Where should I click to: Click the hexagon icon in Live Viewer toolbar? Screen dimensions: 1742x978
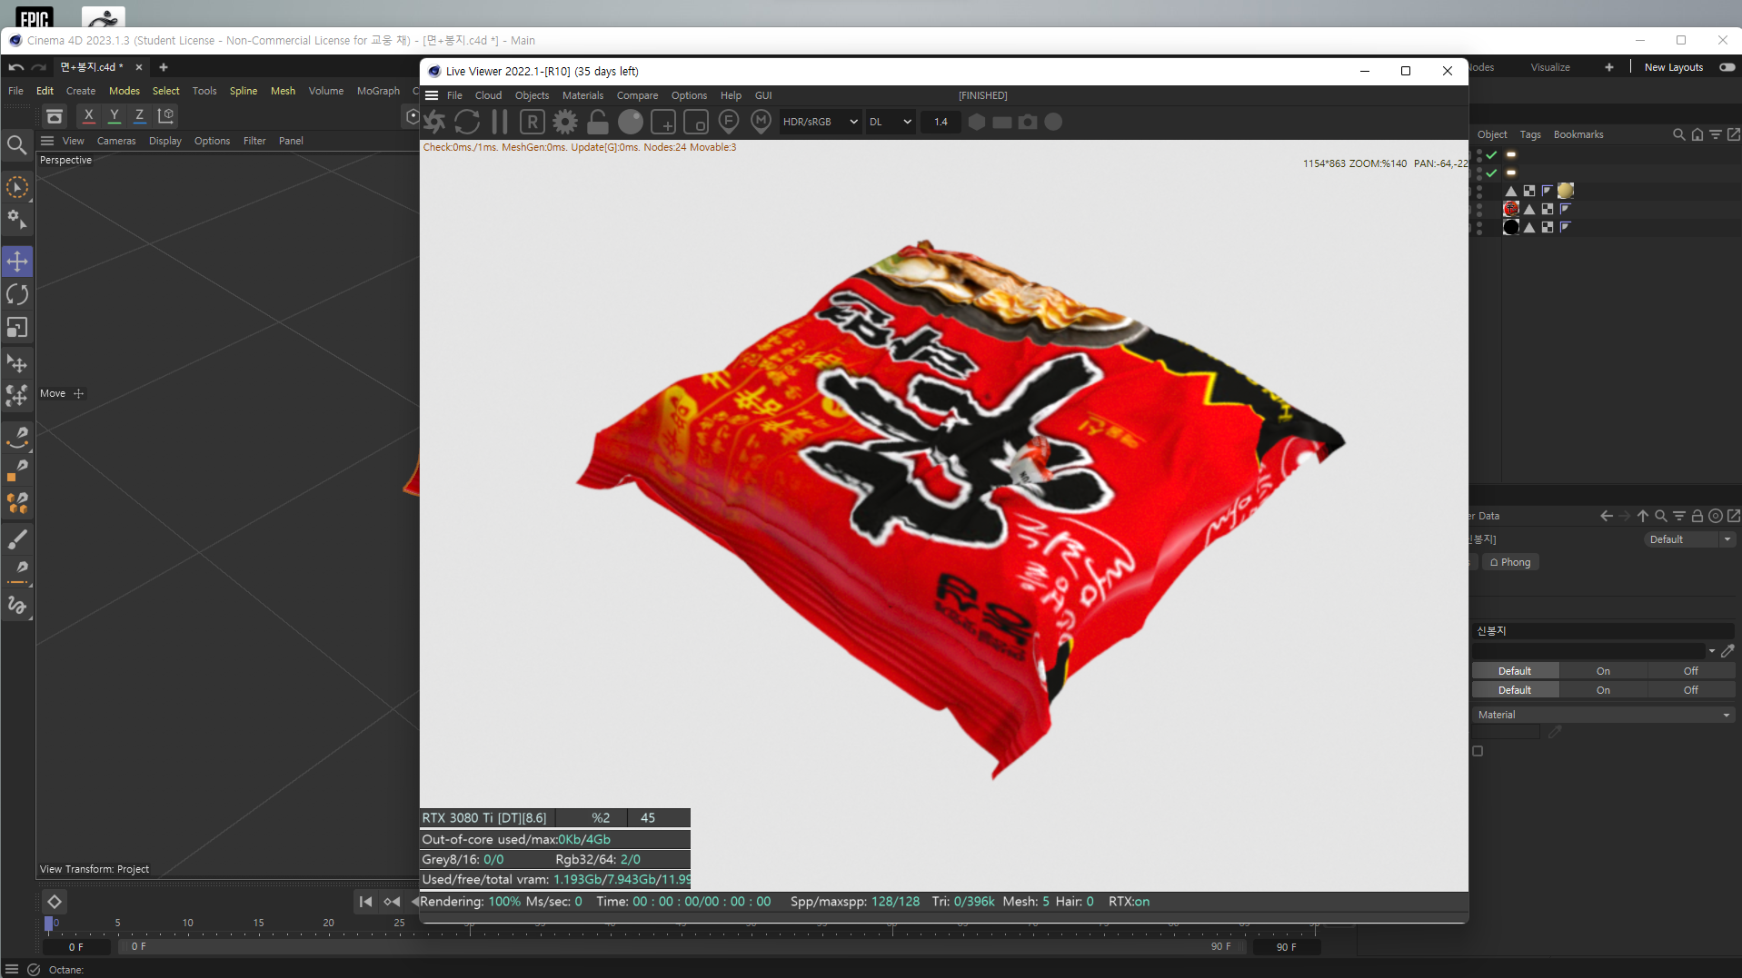tap(977, 122)
